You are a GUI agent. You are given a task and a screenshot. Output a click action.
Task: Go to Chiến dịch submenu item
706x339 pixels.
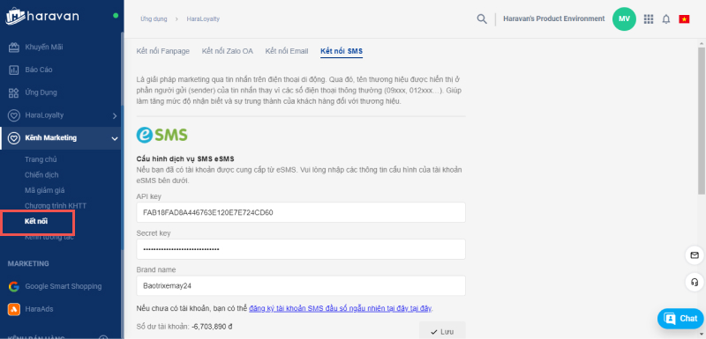coord(41,175)
